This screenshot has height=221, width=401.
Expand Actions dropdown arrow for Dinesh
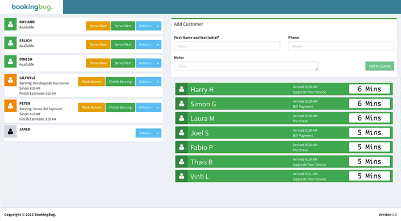coord(158,63)
